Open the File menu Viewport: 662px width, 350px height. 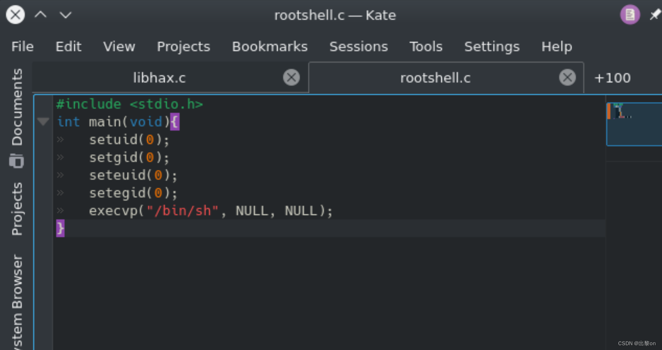pos(22,46)
